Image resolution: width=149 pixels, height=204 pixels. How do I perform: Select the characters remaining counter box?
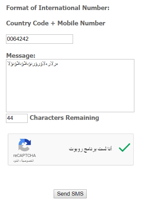pyautogui.click(x=17, y=118)
